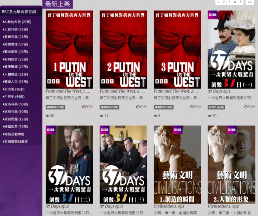
Task: Open the 37 Days 倒數37日(一) poster
Action: 231,50
